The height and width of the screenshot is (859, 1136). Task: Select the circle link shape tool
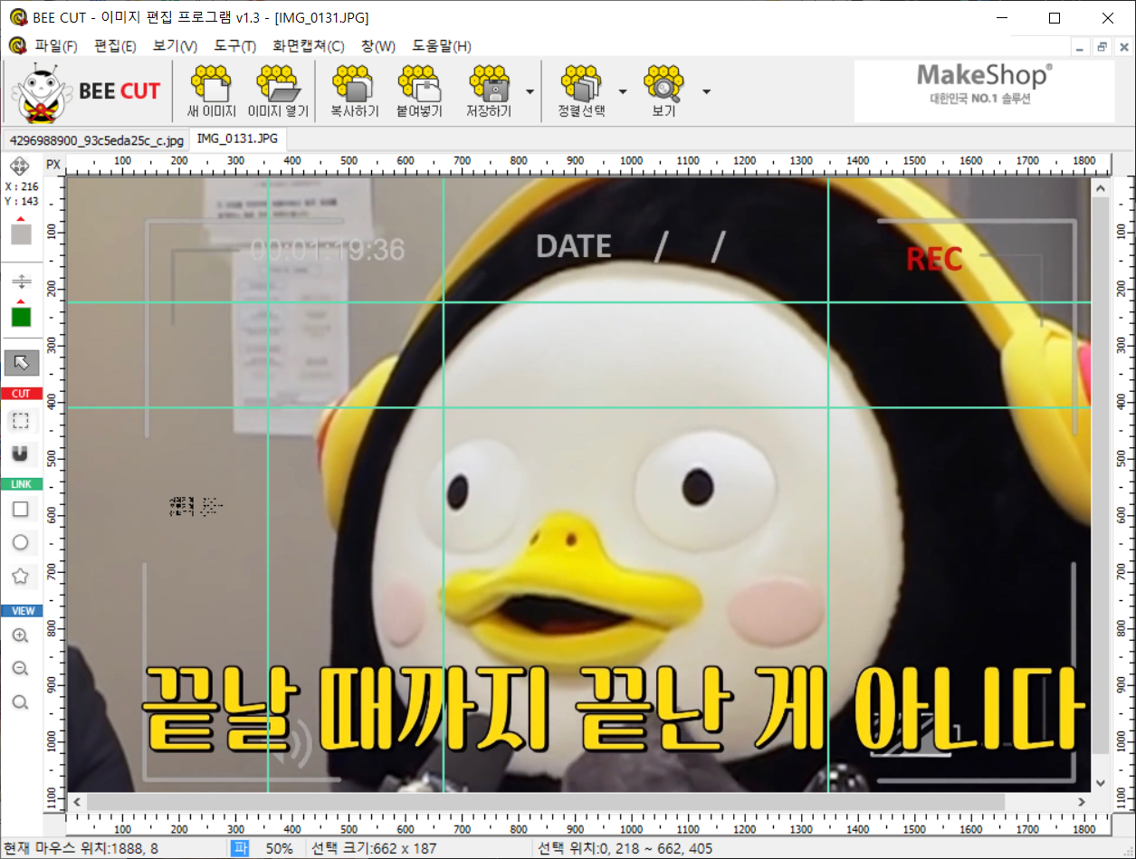tap(20, 543)
